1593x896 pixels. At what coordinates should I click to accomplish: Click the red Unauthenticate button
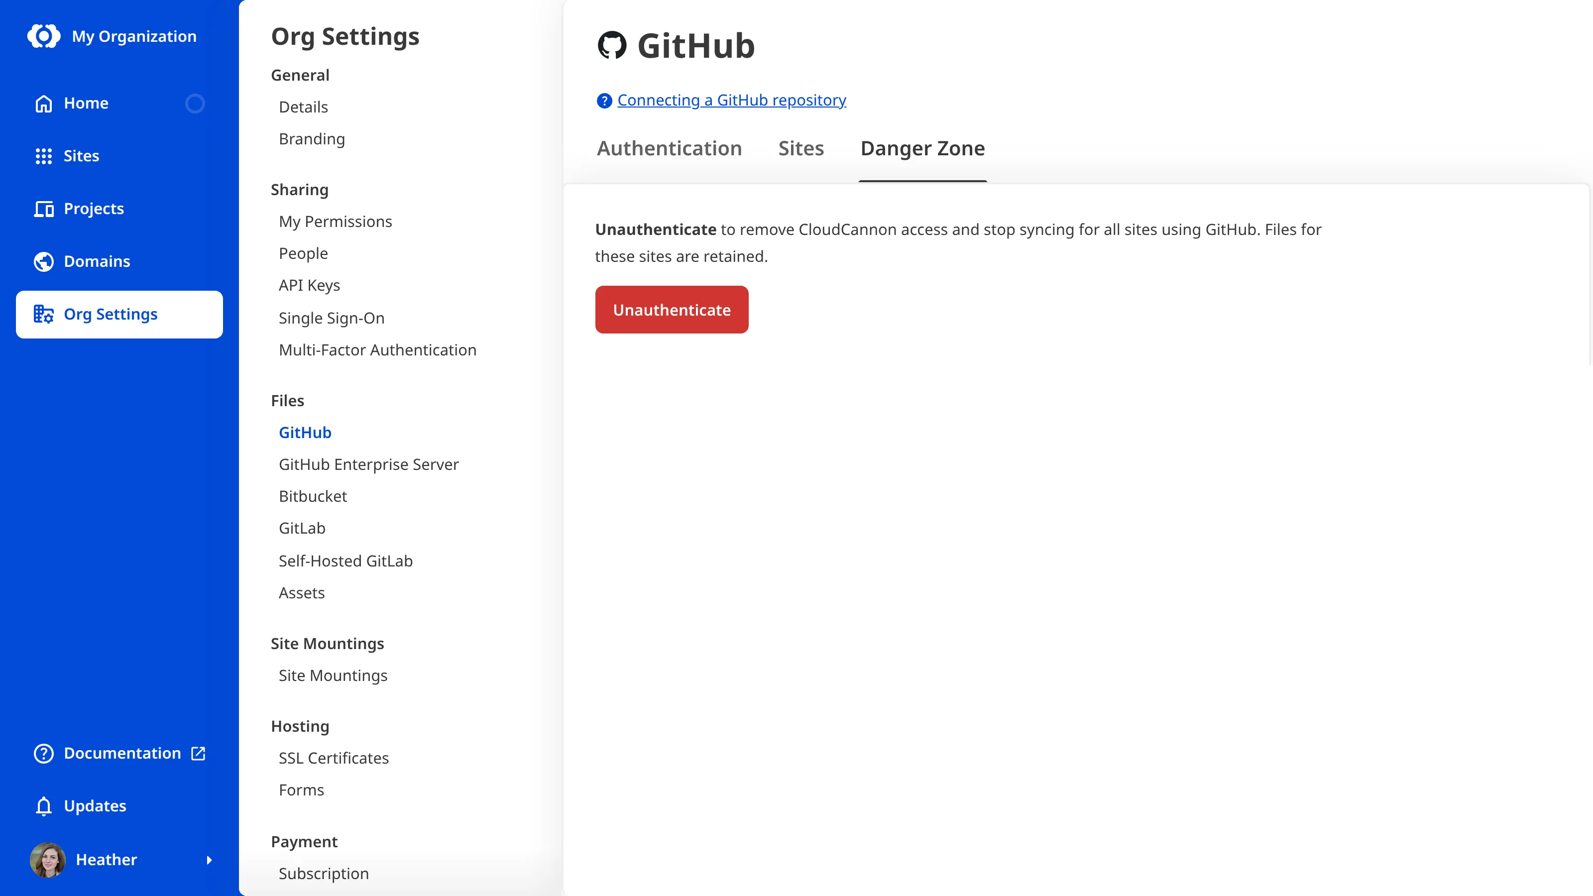(672, 310)
